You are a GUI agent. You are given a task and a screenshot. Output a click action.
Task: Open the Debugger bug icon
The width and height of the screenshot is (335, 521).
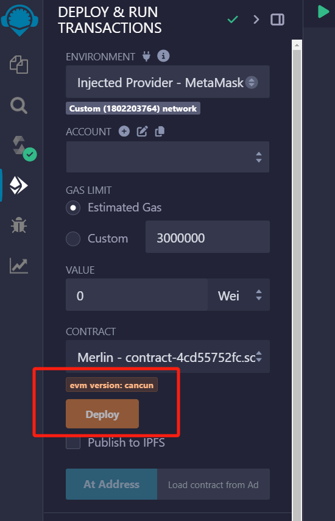click(x=19, y=225)
